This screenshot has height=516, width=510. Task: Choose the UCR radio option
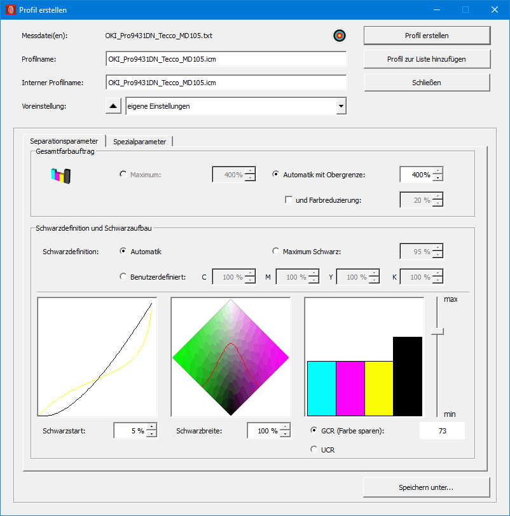(314, 449)
